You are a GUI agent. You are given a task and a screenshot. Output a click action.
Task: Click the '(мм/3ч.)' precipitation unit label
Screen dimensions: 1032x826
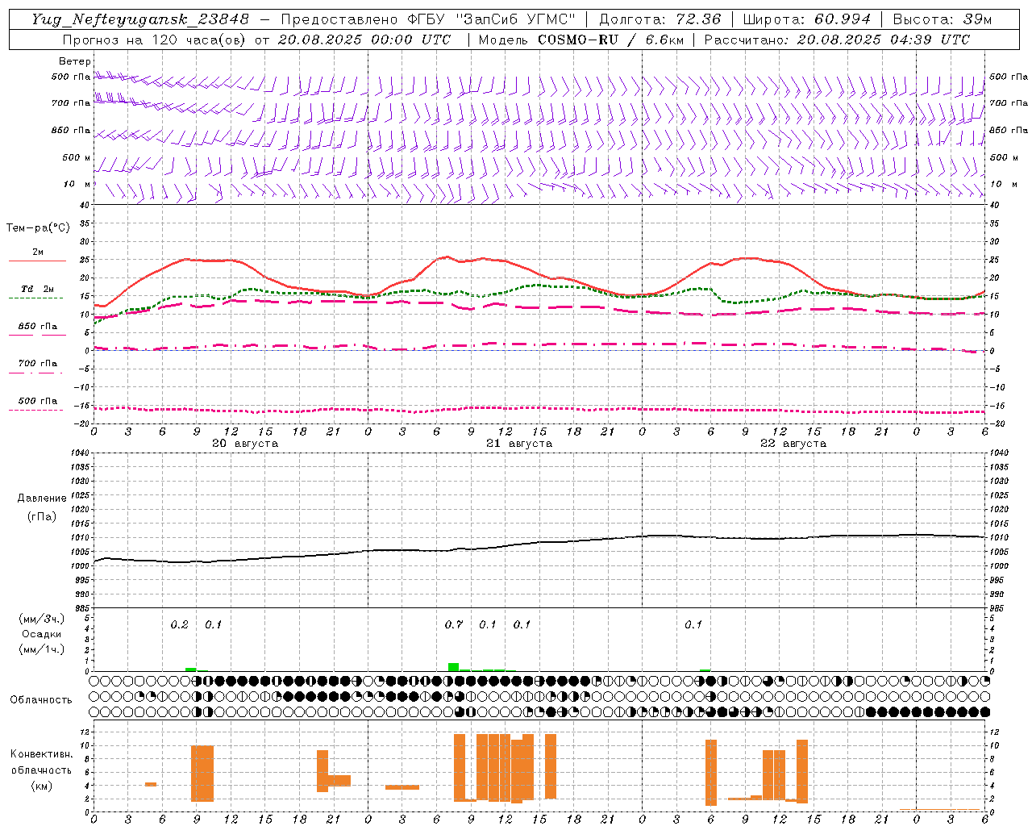[42, 619]
